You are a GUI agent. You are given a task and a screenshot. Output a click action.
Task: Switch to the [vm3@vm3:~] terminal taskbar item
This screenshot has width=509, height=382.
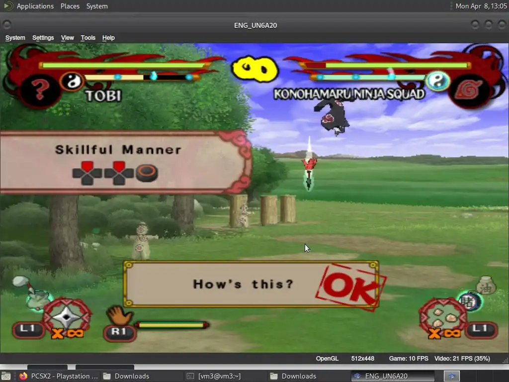pos(214,376)
